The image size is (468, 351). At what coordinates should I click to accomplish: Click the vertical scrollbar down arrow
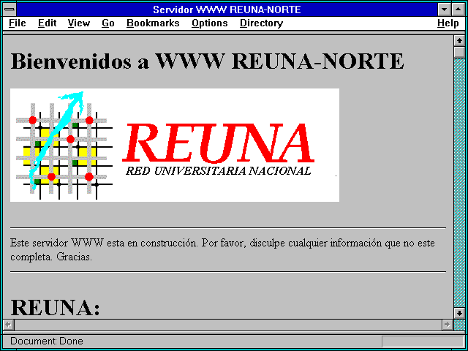459,313
